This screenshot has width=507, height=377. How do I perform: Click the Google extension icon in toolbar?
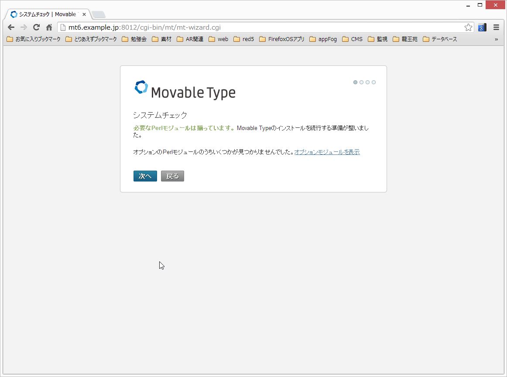(x=482, y=27)
